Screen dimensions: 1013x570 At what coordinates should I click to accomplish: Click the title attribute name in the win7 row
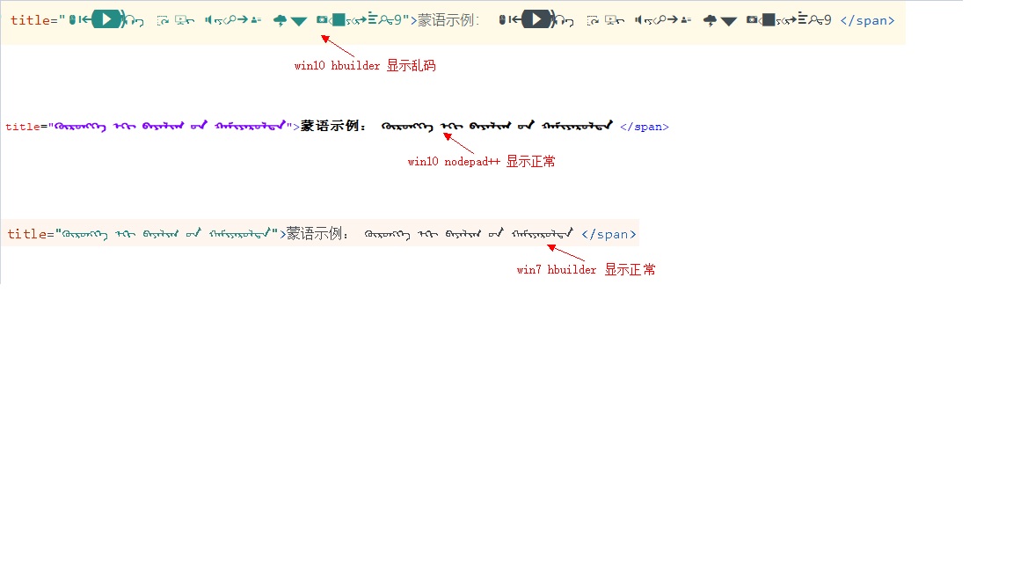tap(26, 234)
